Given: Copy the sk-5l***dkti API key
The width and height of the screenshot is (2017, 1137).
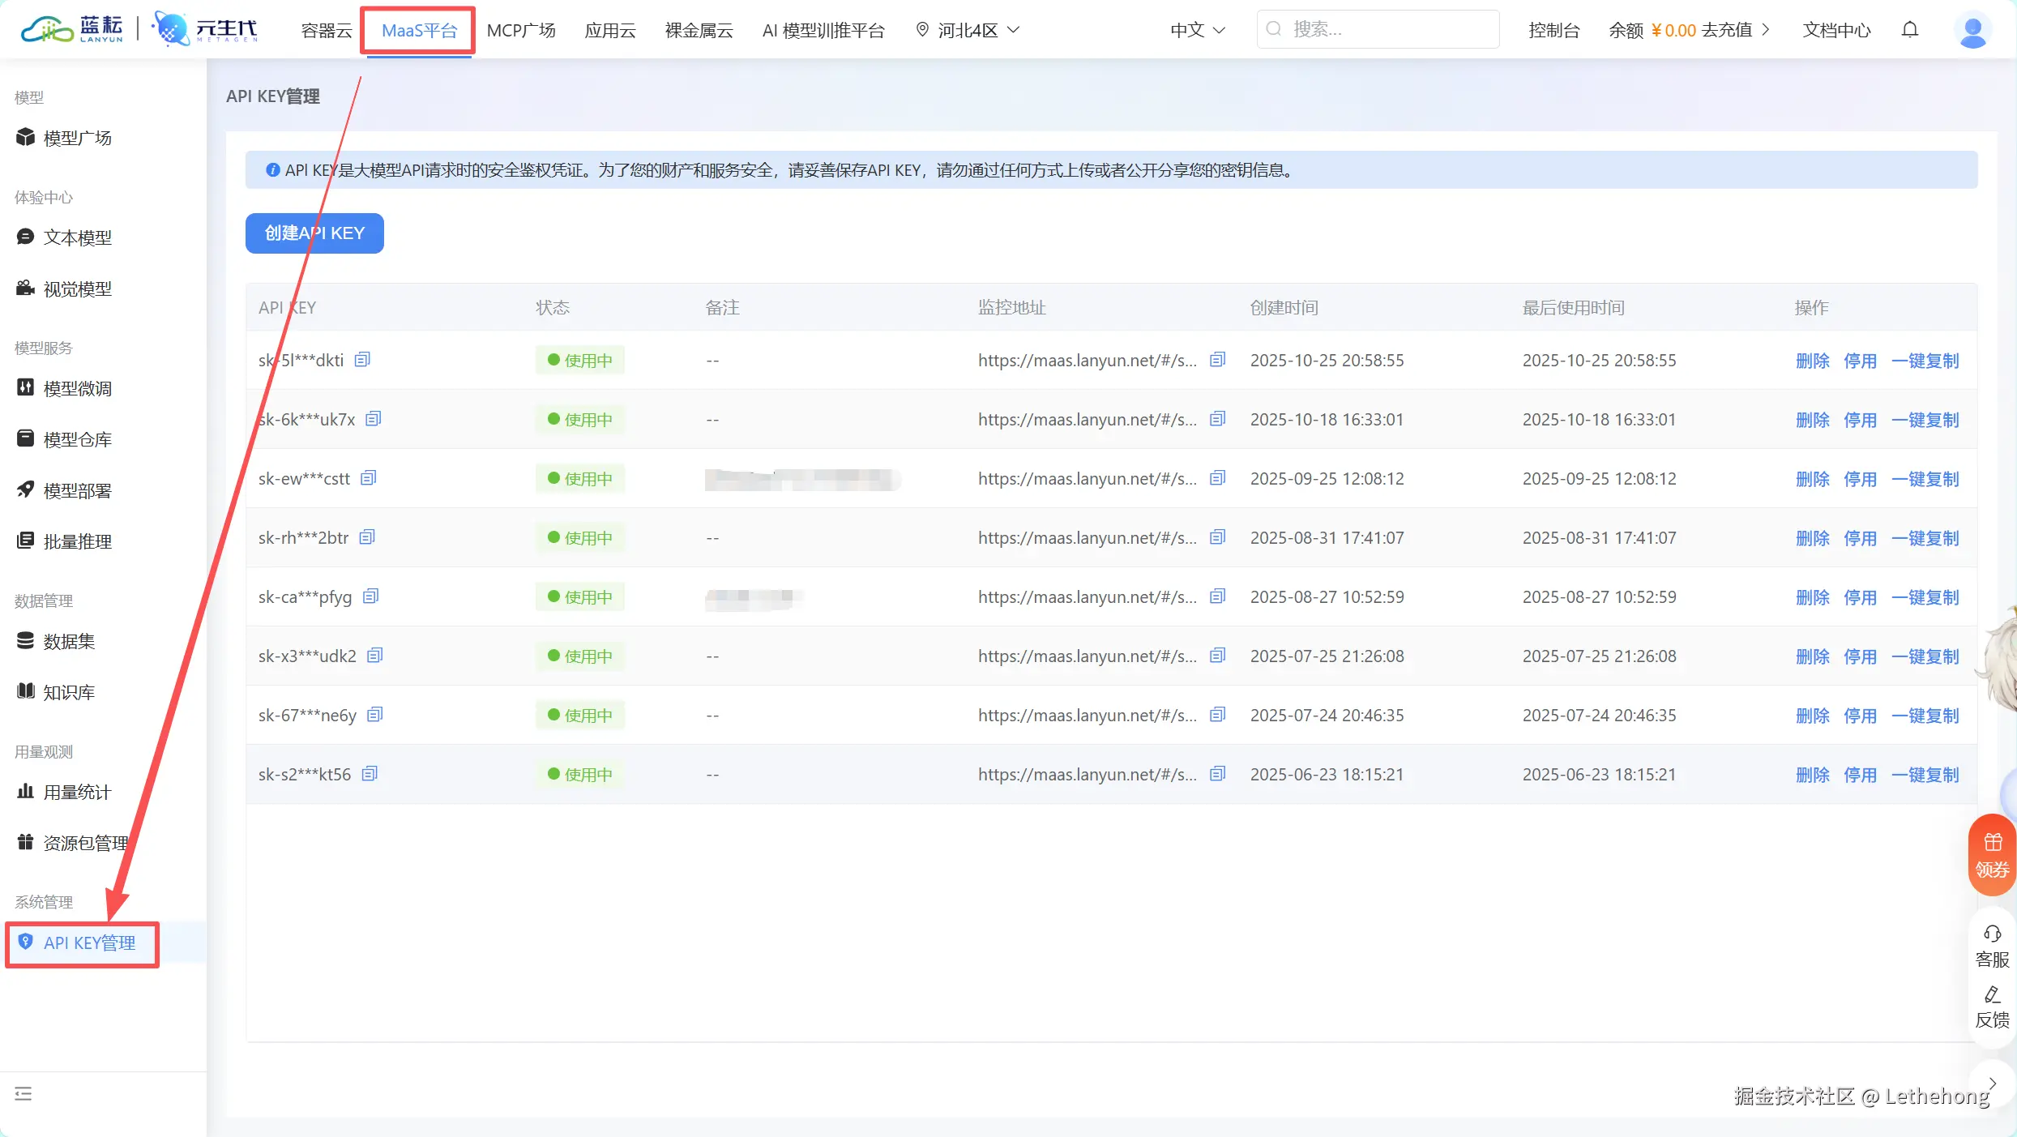Looking at the screenshot, I should [x=362, y=359].
